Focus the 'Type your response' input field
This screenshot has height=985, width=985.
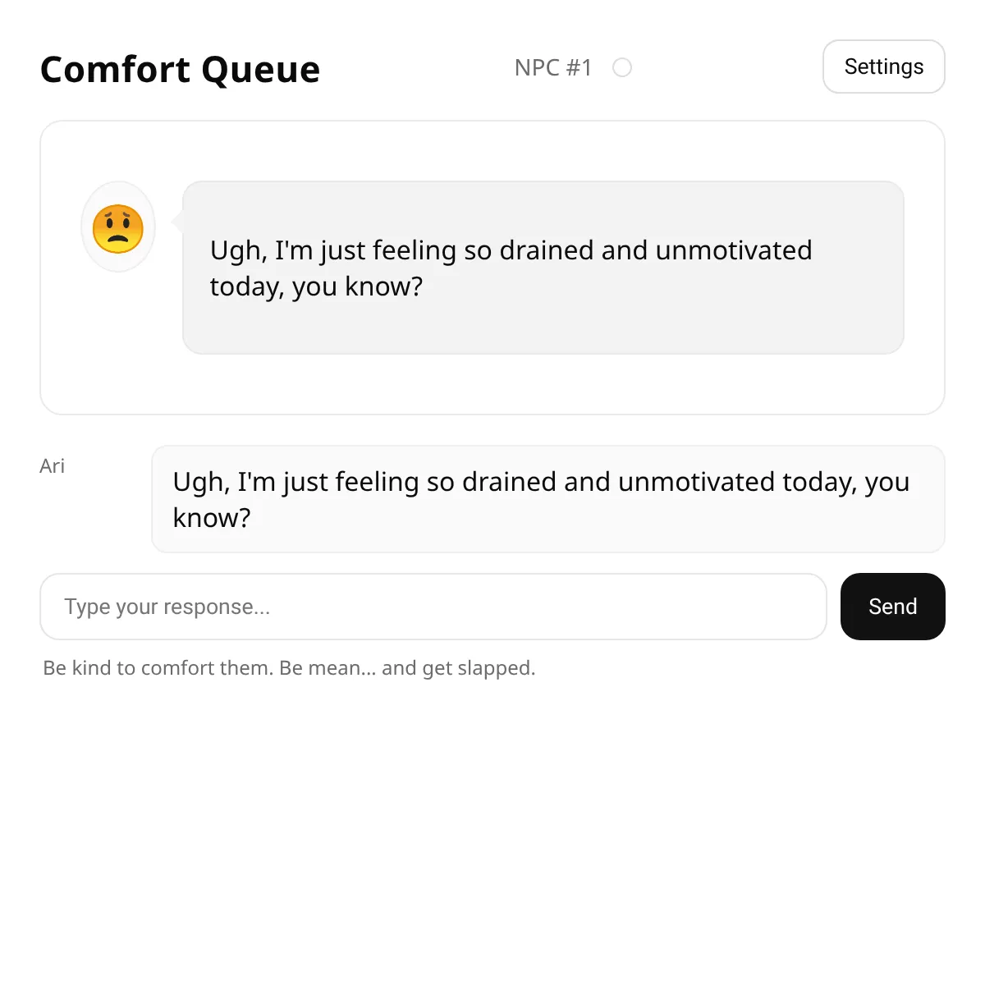pos(433,607)
